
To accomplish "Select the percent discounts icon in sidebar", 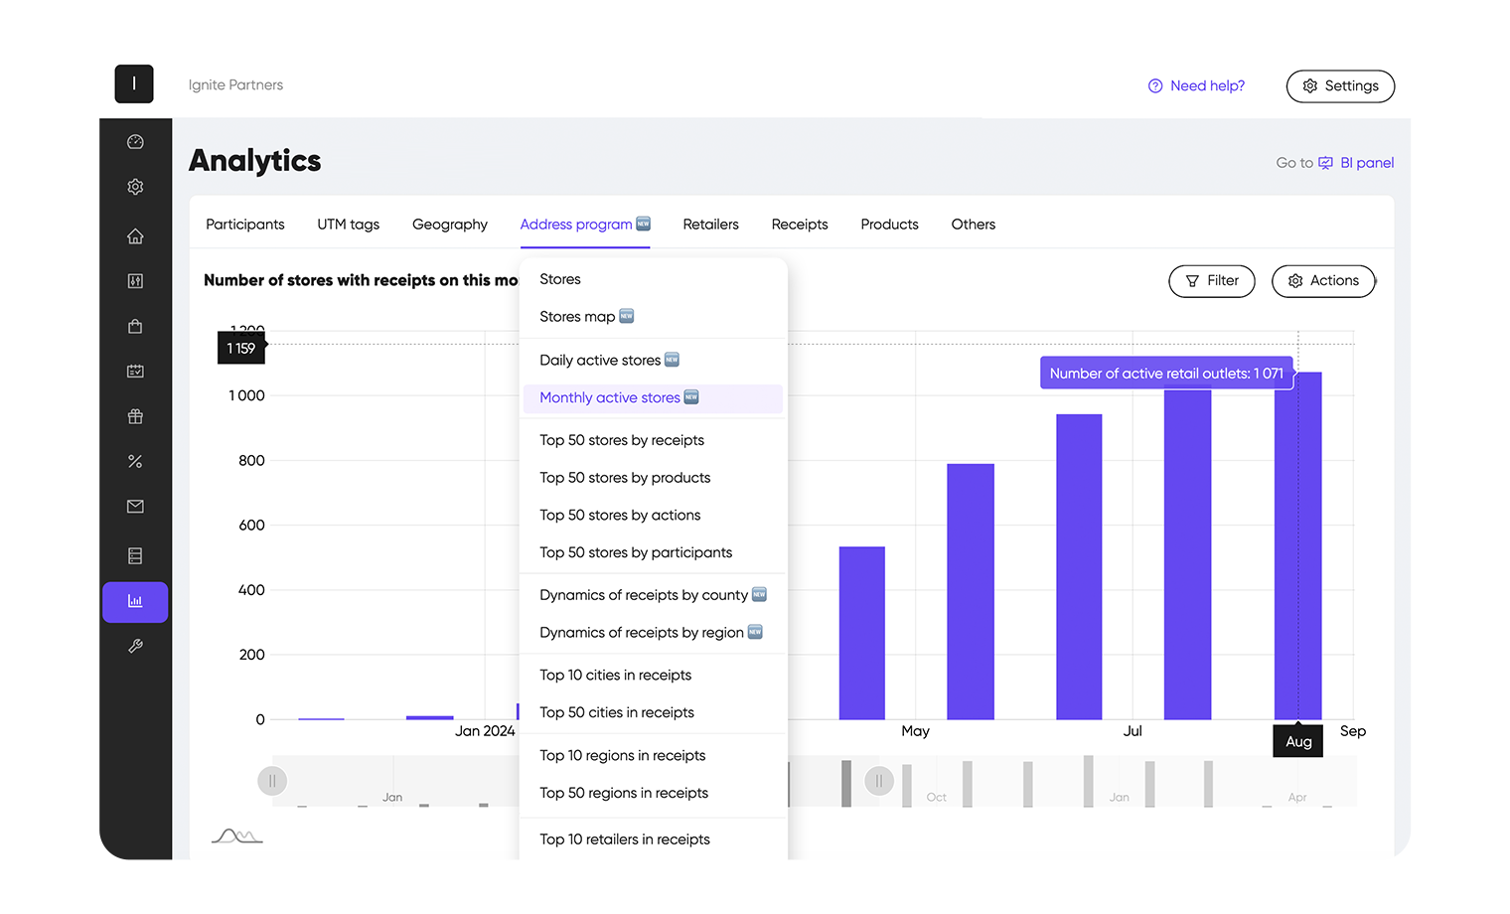I will [134, 460].
